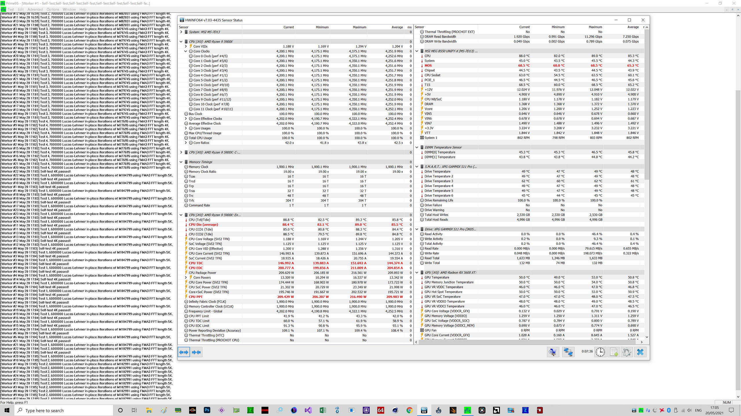The width and height of the screenshot is (741, 416).
Task: Reset the elapsed time clock icon
Action: 600,352
